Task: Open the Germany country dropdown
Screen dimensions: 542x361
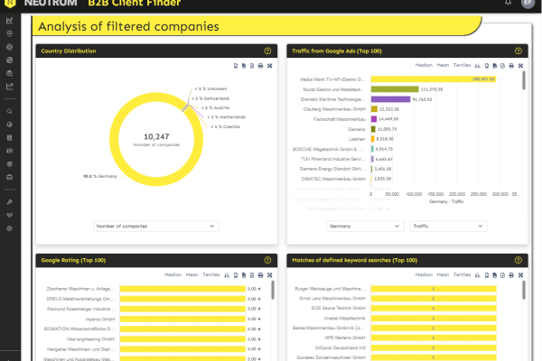Action: (x=365, y=226)
